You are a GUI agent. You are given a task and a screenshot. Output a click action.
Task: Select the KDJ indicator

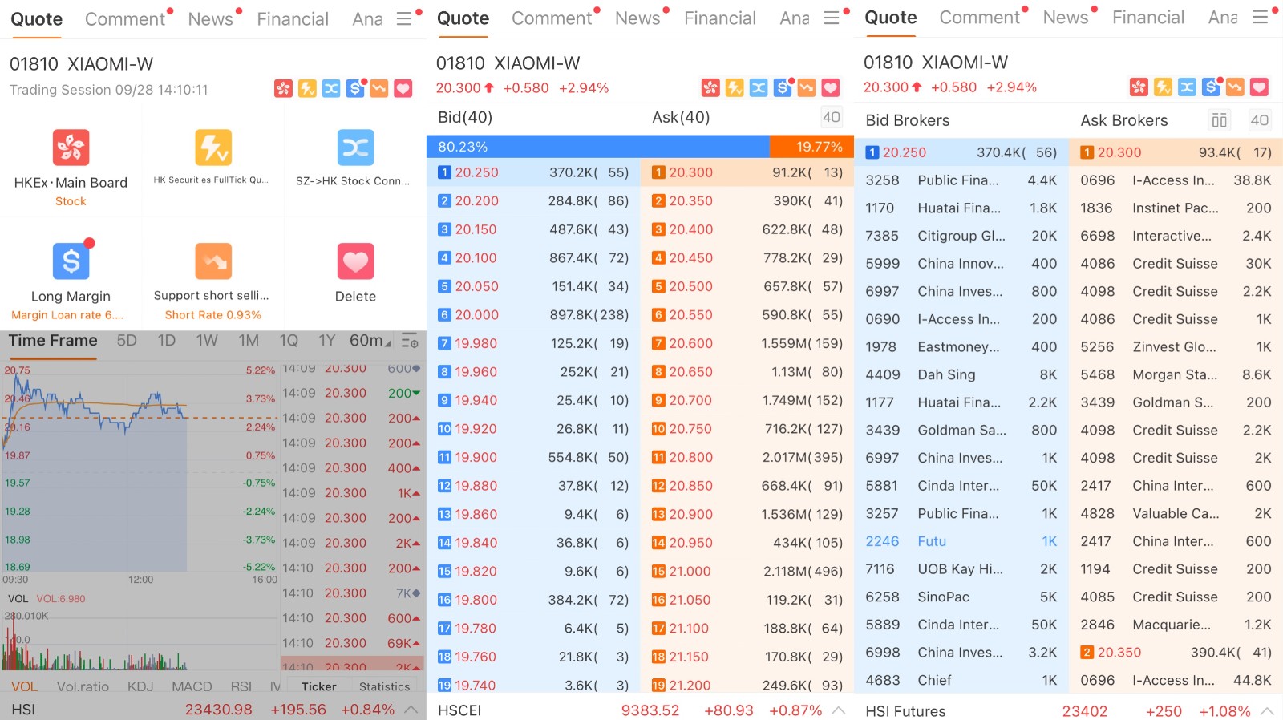(x=140, y=686)
